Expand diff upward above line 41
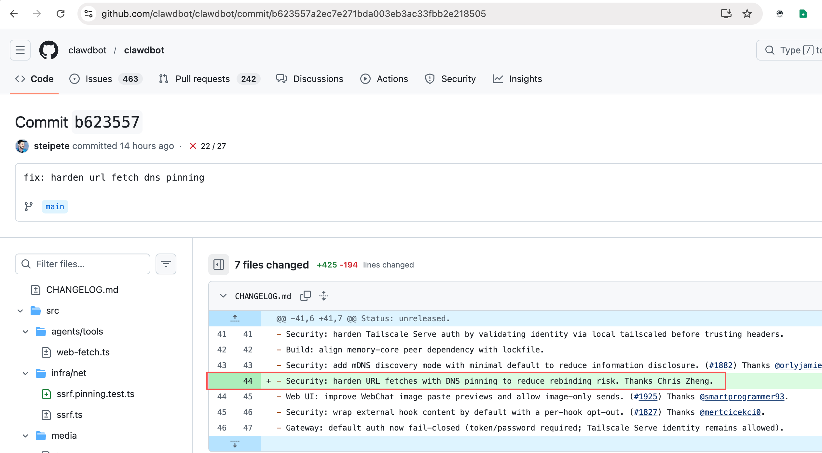The width and height of the screenshot is (822, 453). 235,318
